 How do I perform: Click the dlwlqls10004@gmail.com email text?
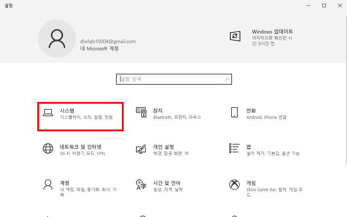point(108,41)
